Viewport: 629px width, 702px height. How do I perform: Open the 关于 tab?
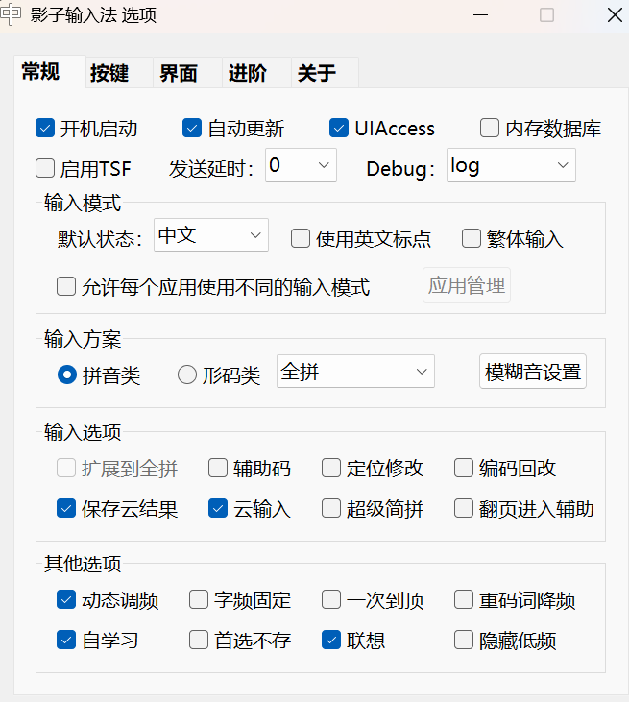pyautogui.click(x=325, y=73)
